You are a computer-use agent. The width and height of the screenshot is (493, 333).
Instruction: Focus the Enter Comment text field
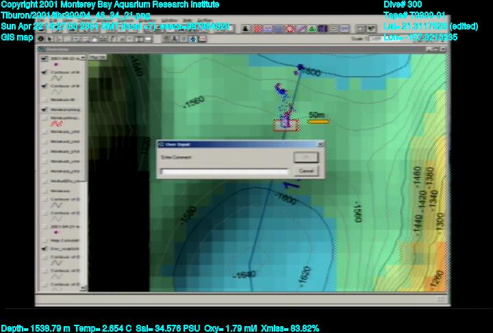(x=224, y=171)
